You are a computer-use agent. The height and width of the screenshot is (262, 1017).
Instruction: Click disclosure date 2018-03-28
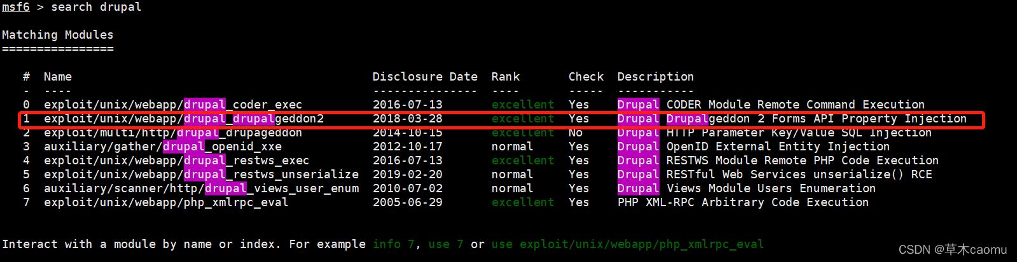408,119
